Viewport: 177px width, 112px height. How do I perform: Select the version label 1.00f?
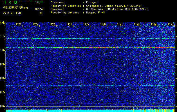[39, 2]
